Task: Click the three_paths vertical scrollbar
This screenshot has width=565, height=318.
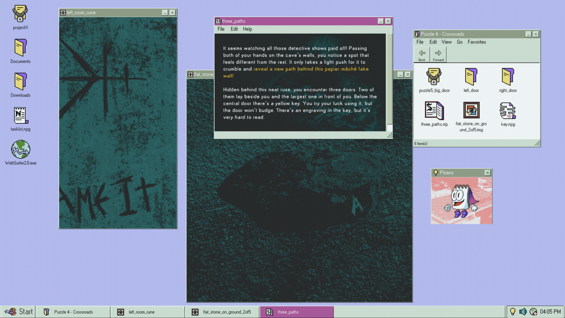Action: coord(389,79)
